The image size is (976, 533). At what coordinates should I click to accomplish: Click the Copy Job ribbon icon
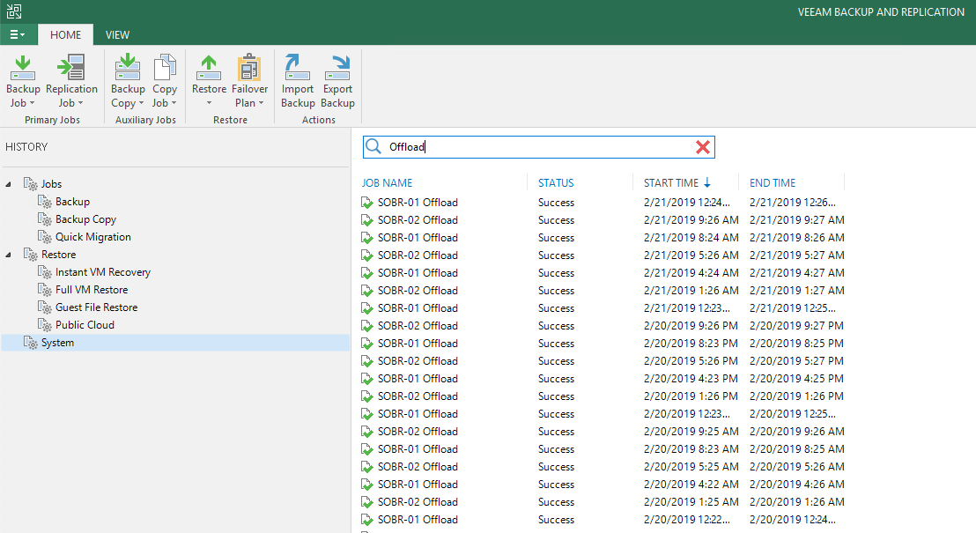(x=165, y=67)
